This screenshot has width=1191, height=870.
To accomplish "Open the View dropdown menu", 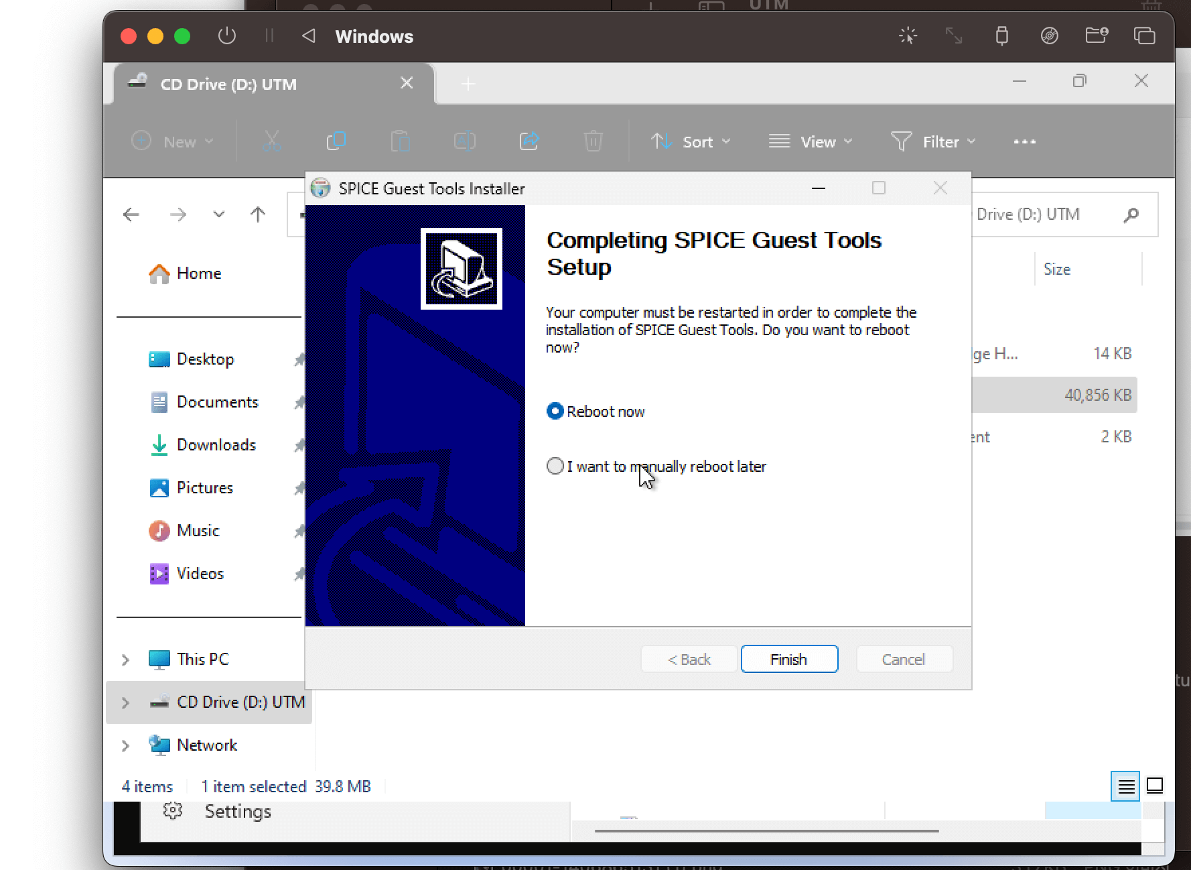I will pyautogui.click(x=811, y=141).
